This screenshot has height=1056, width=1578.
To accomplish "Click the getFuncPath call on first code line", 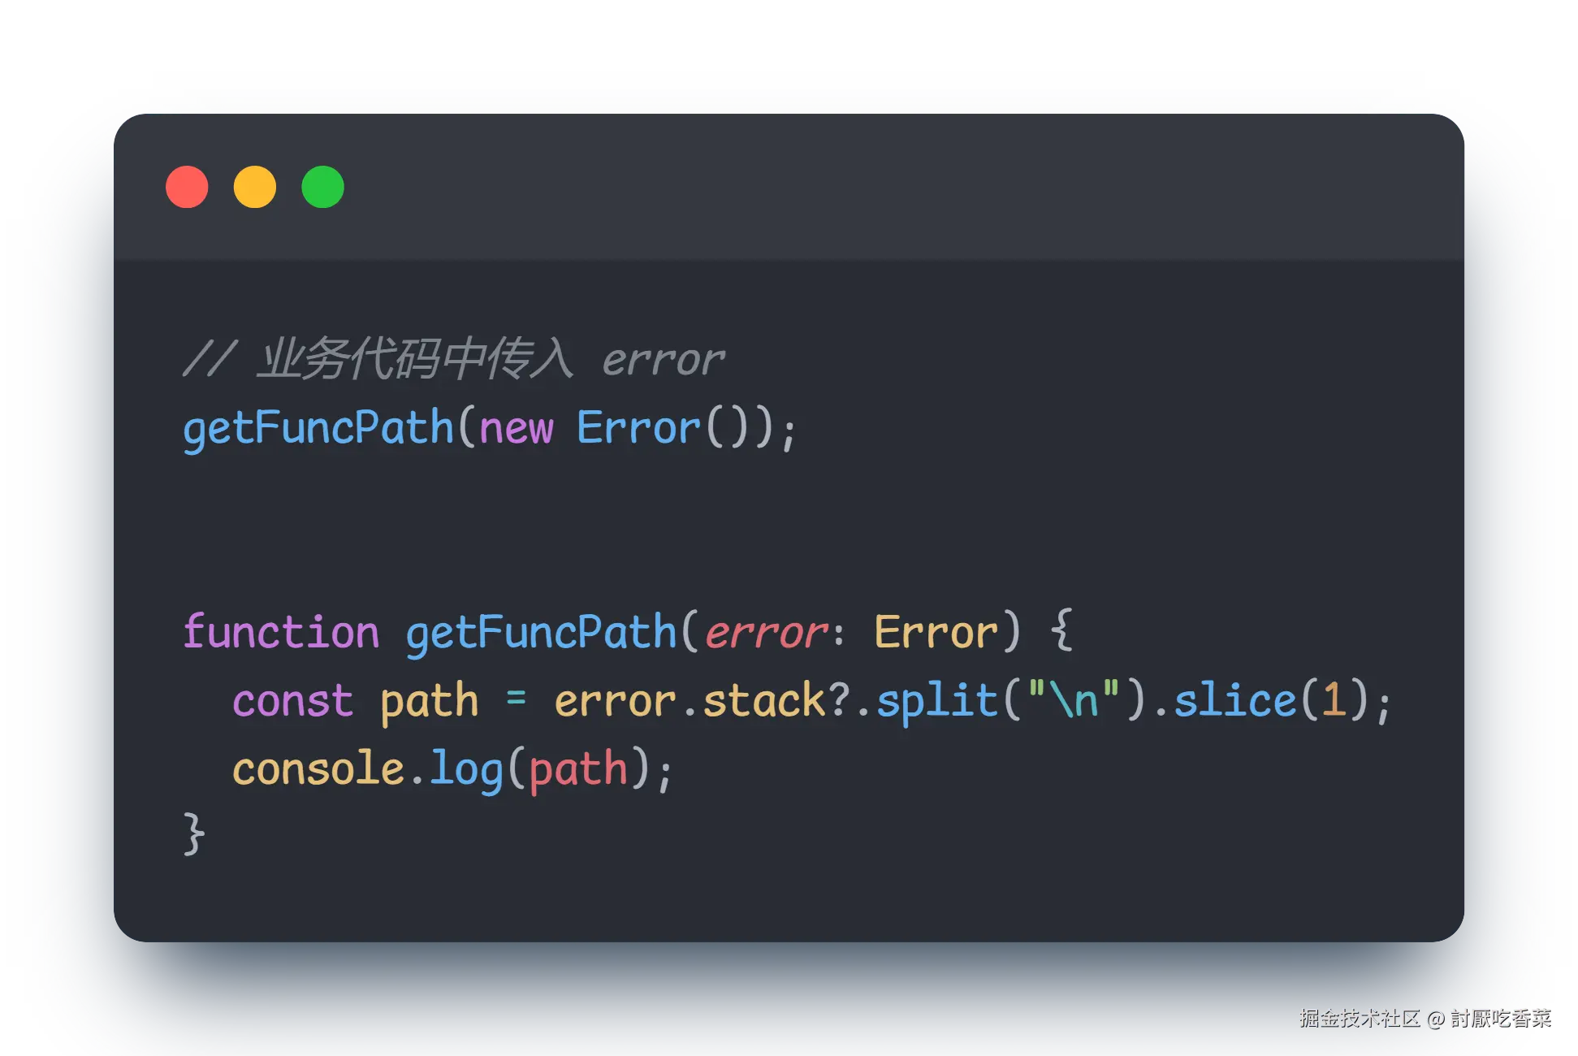I will coord(318,428).
